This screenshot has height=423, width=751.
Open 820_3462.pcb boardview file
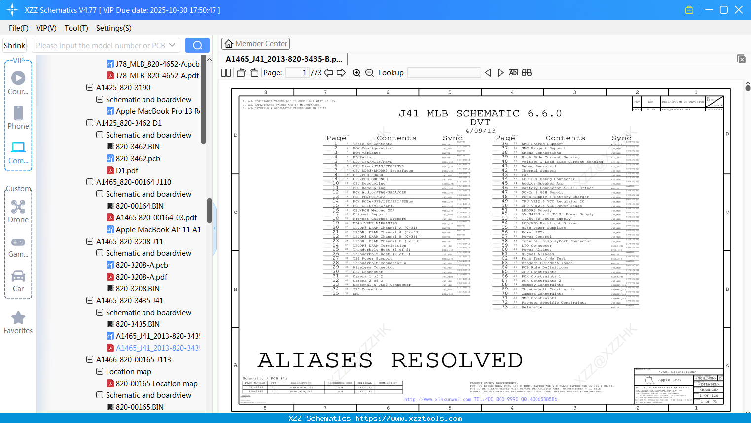pyautogui.click(x=134, y=159)
